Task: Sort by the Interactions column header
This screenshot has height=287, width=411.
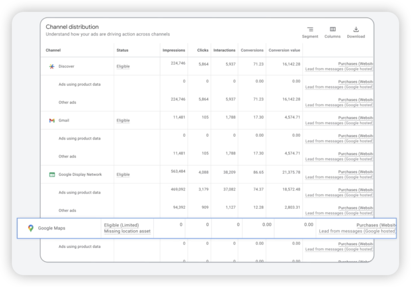Action: click(x=224, y=50)
